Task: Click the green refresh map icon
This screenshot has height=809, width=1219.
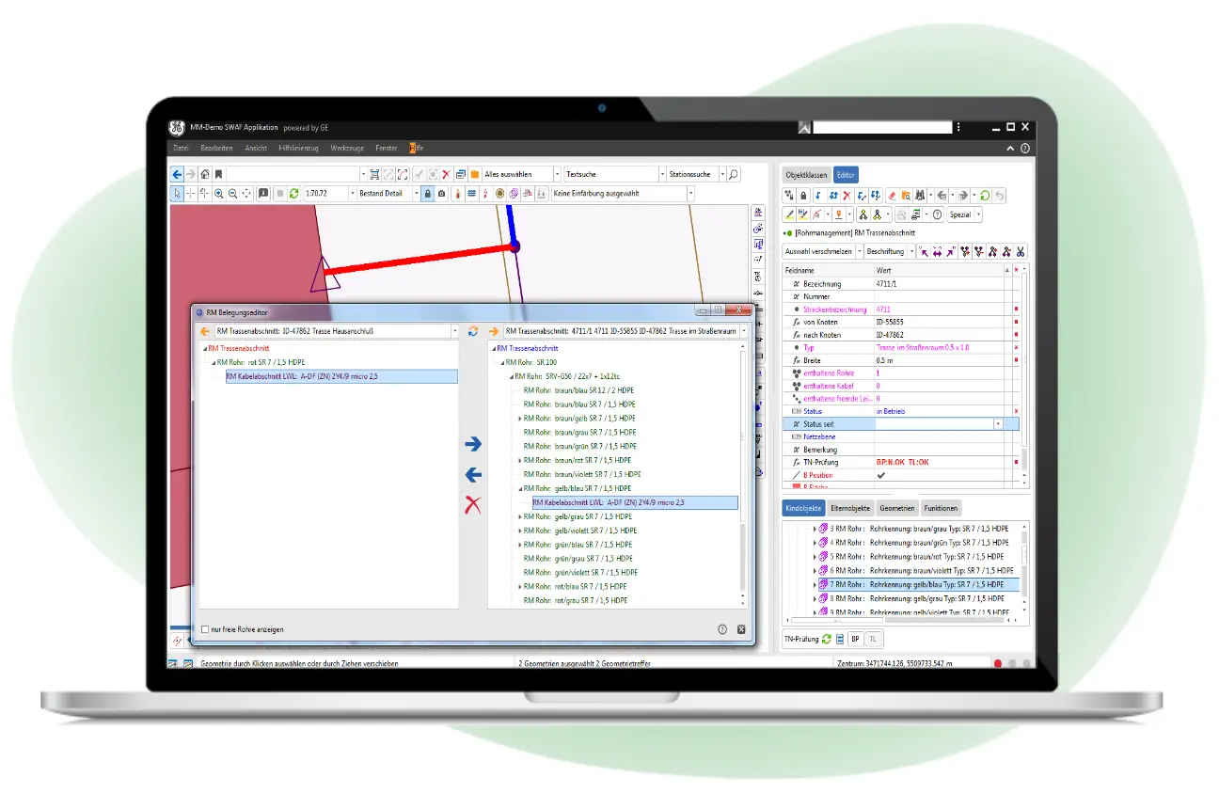Action: [x=293, y=193]
